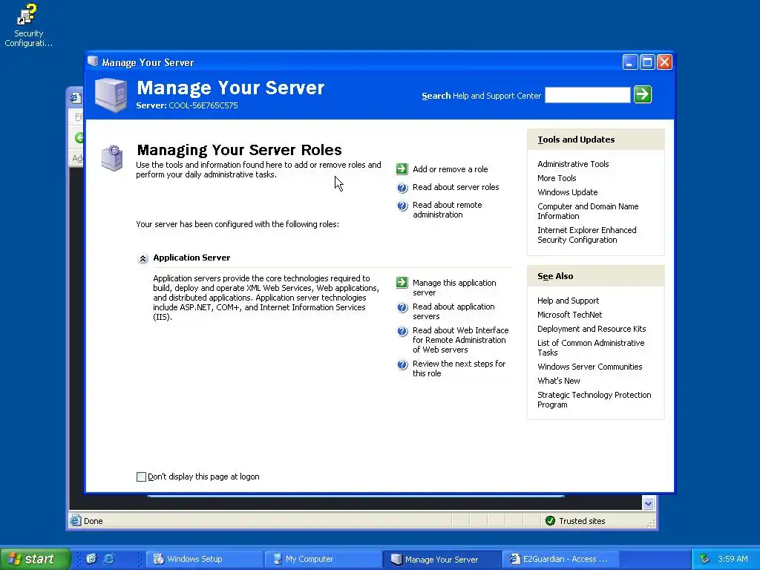This screenshot has width=760, height=570.
Task: Click the Tools and Updates heading
Action: pos(576,140)
